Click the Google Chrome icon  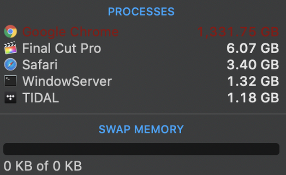(11, 31)
